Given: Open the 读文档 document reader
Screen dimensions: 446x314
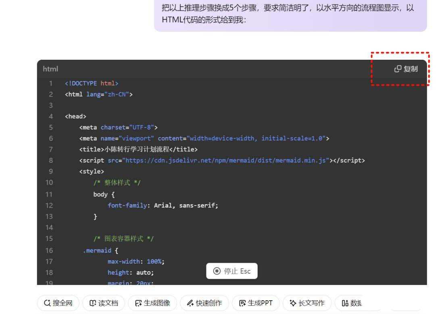Looking at the screenshot, I should pos(104,303).
